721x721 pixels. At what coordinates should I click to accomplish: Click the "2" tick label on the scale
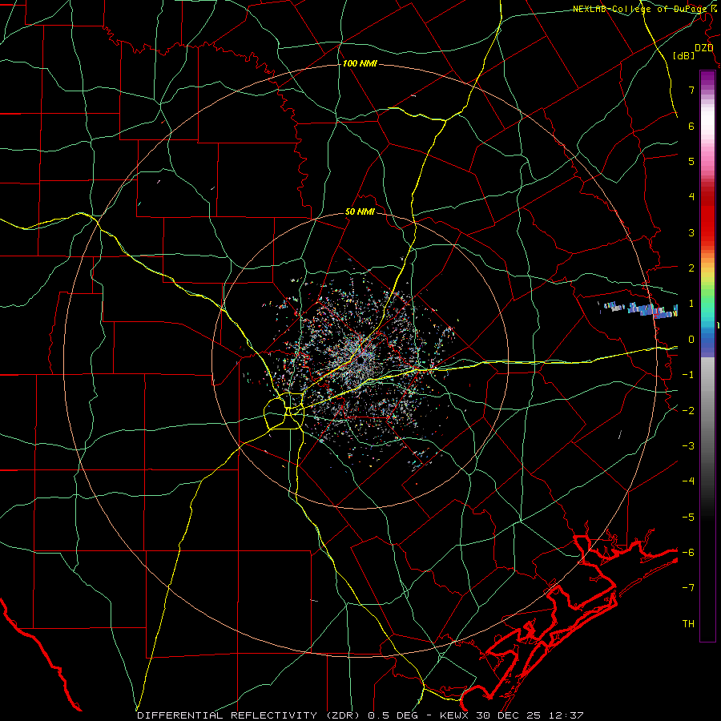(691, 268)
